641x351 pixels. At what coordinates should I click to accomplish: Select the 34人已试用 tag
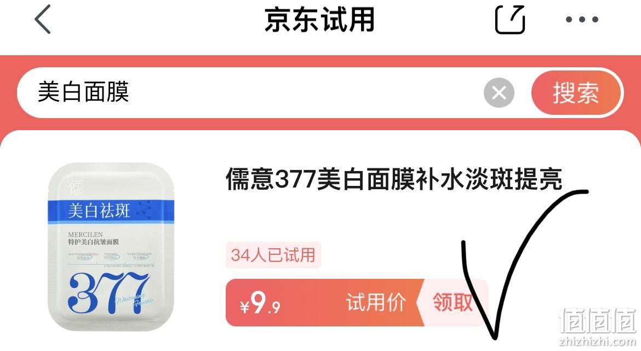[x=273, y=255]
